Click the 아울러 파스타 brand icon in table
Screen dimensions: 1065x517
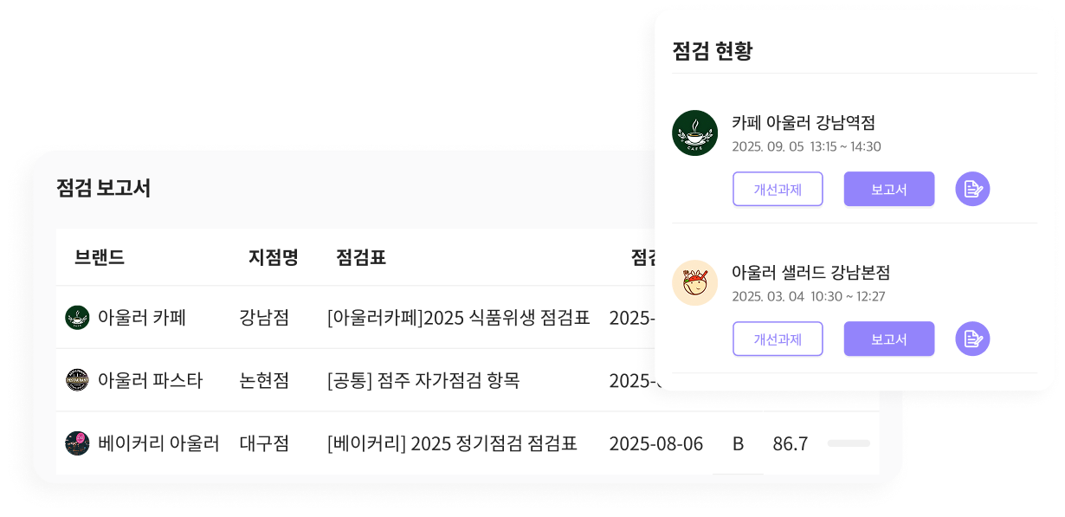(x=77, y=380)
